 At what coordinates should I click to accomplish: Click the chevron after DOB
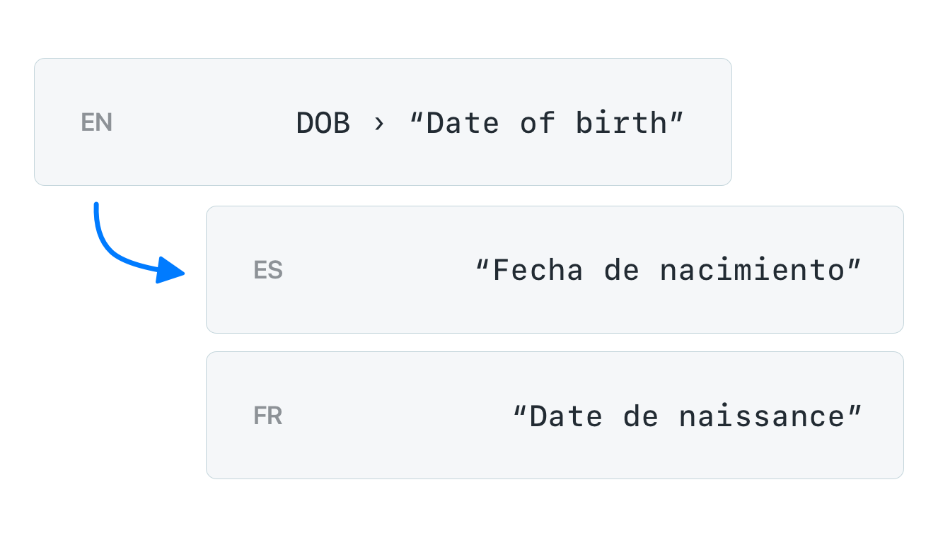click(380, 124)
